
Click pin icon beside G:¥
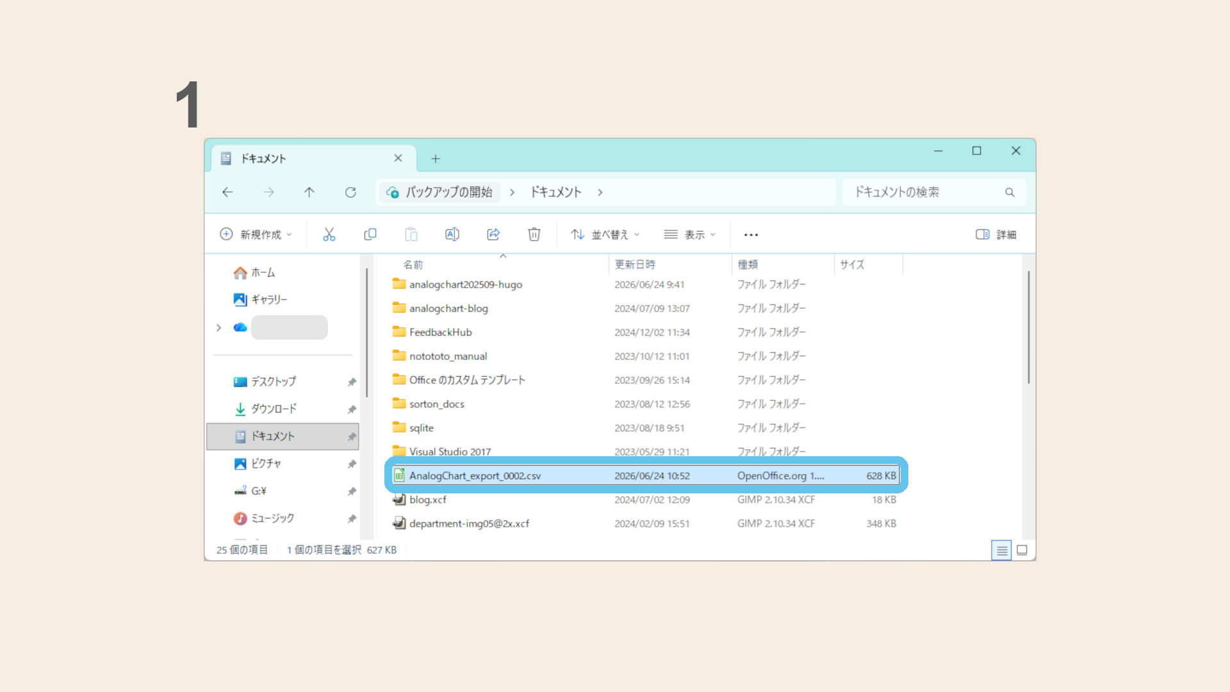pyautogui.click(x=352, y=491)
